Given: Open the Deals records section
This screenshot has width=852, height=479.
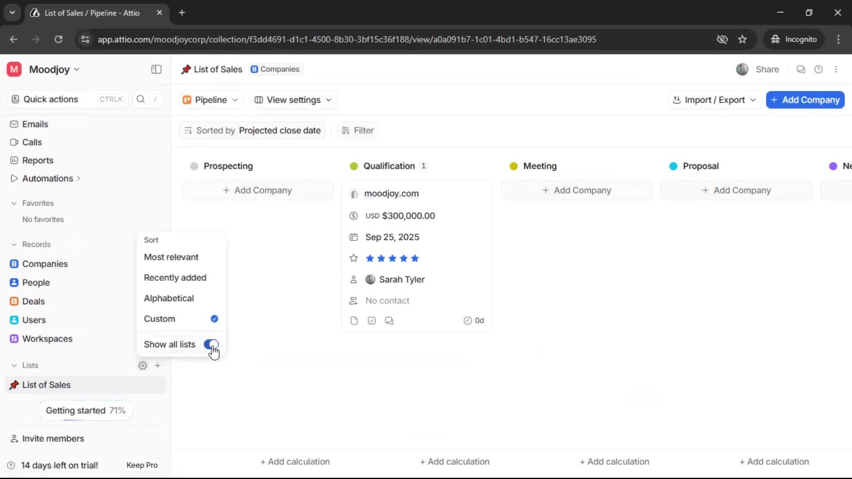Looking at the screenshot, I should coord(34,301).
